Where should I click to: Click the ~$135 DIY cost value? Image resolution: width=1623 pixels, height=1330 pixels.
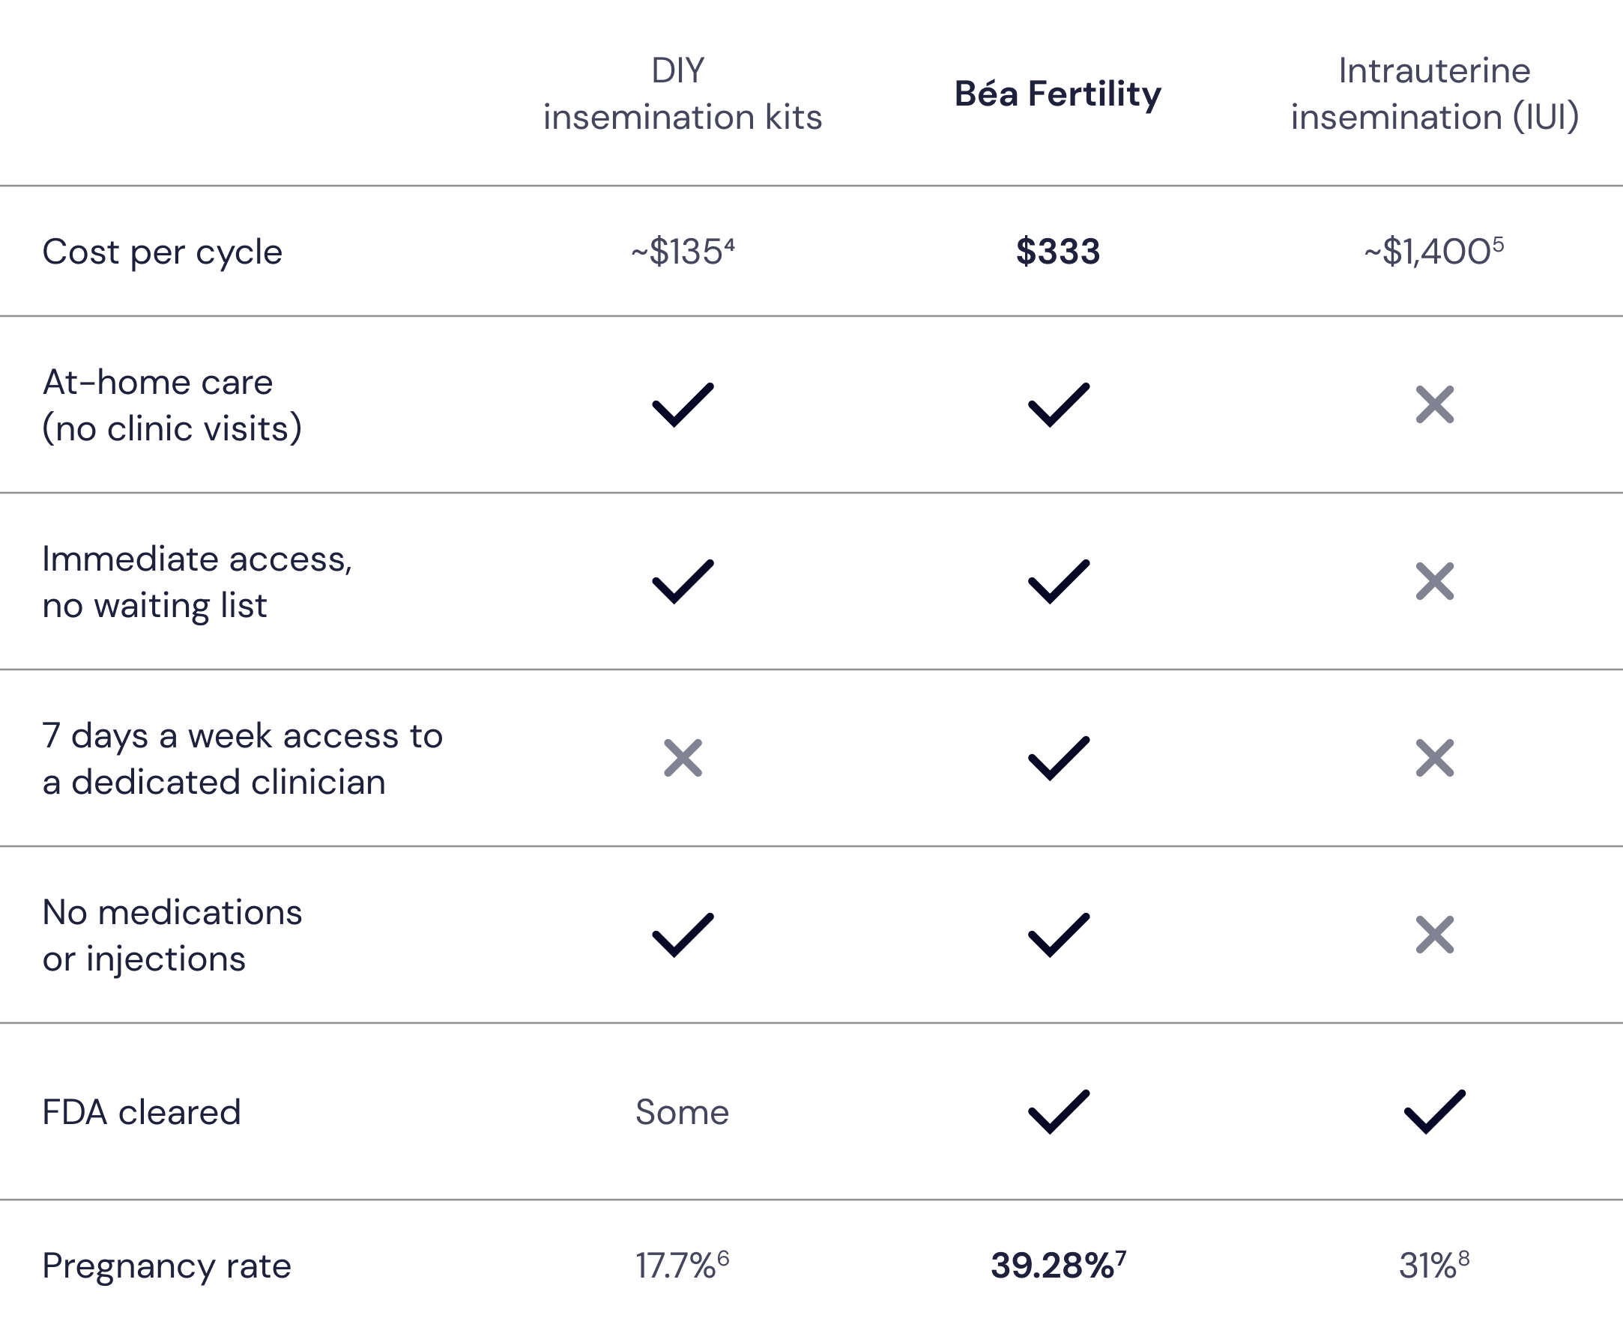pyautogui.click(x=677, y=252)
